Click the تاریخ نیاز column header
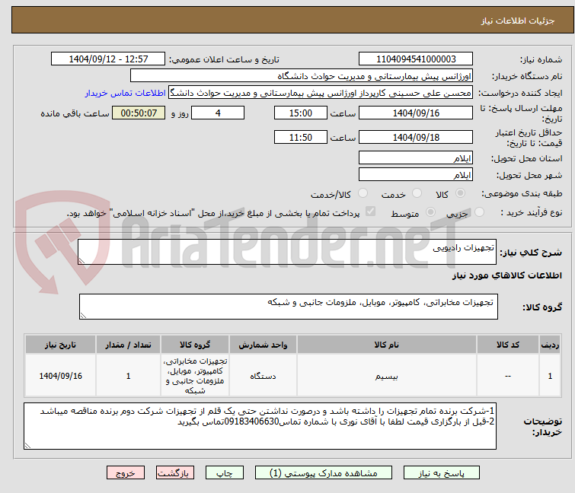The image size is (575, 493). tap(60, 345)
